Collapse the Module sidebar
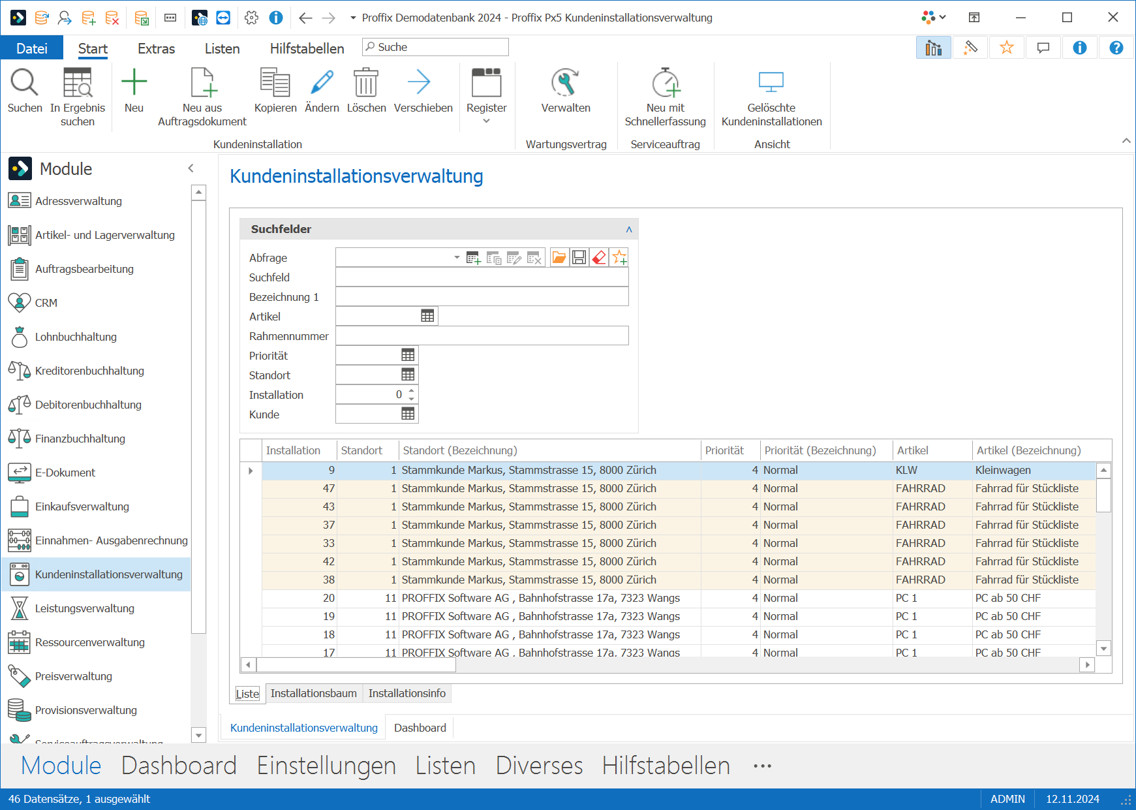The width and height of the screenshot is (1136, 810). 191,168
